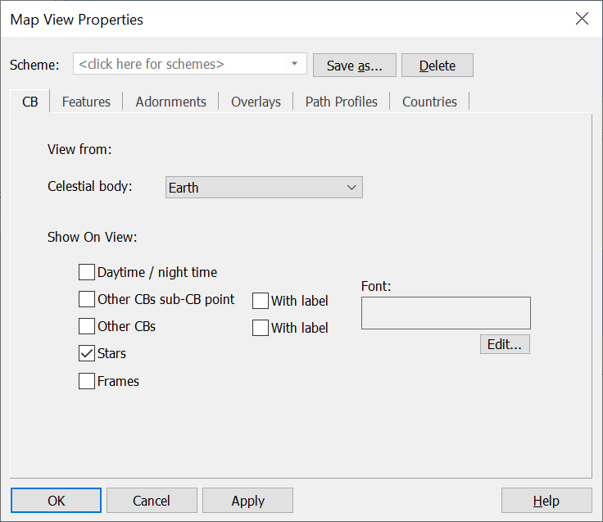This screenshot has height=522, width=603.
Task: Click the Font preview box
Action: (x=446, y=313)
